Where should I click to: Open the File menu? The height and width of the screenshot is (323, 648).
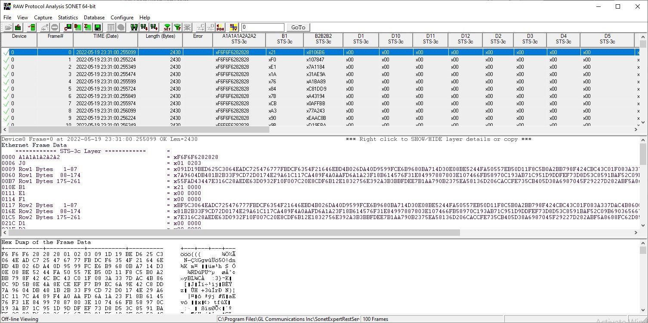click(x=7, y=18)
